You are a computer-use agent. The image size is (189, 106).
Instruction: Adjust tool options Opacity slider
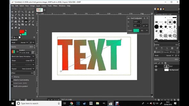tap(22, 47)
